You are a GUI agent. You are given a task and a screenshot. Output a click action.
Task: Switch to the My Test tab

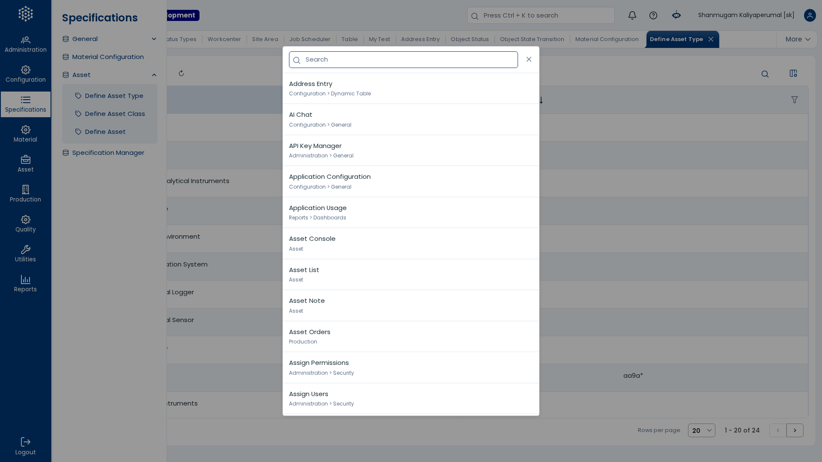click(380, 39)
